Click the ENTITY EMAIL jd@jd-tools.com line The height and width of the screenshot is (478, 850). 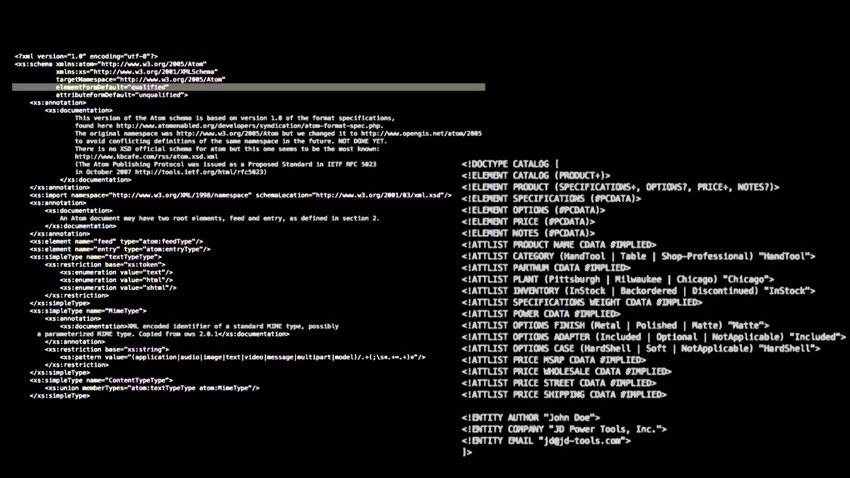pyautogui.click(x=546, y=440)
